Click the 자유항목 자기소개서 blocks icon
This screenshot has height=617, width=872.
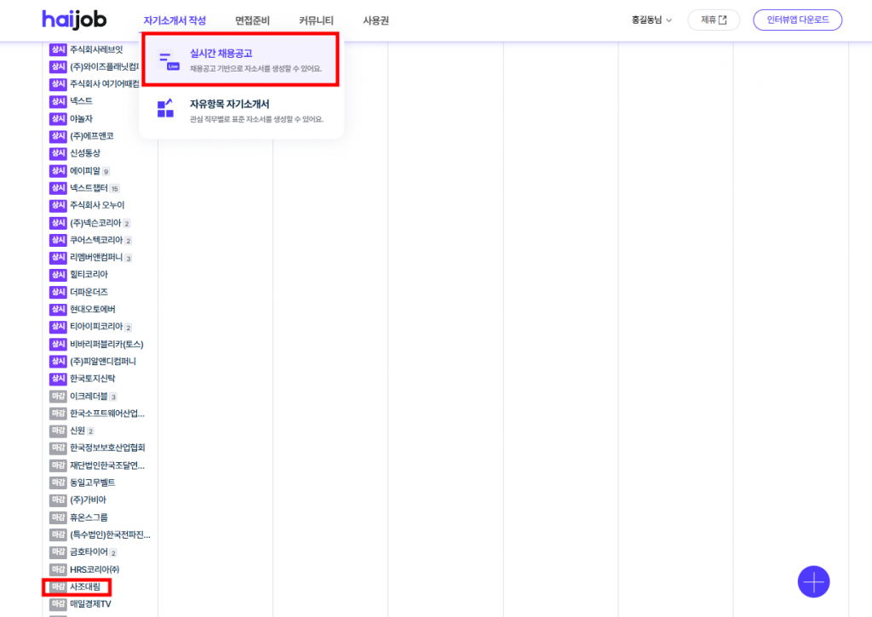tap(165, 108)
